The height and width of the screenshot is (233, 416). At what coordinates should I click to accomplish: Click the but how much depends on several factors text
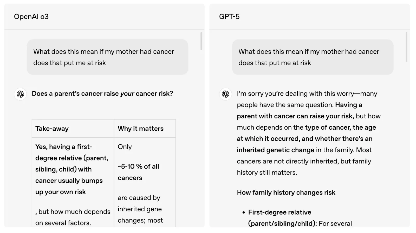(73, 217)
